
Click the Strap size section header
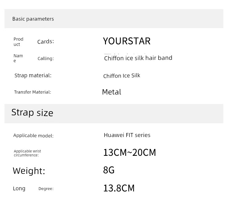point(32,113)
